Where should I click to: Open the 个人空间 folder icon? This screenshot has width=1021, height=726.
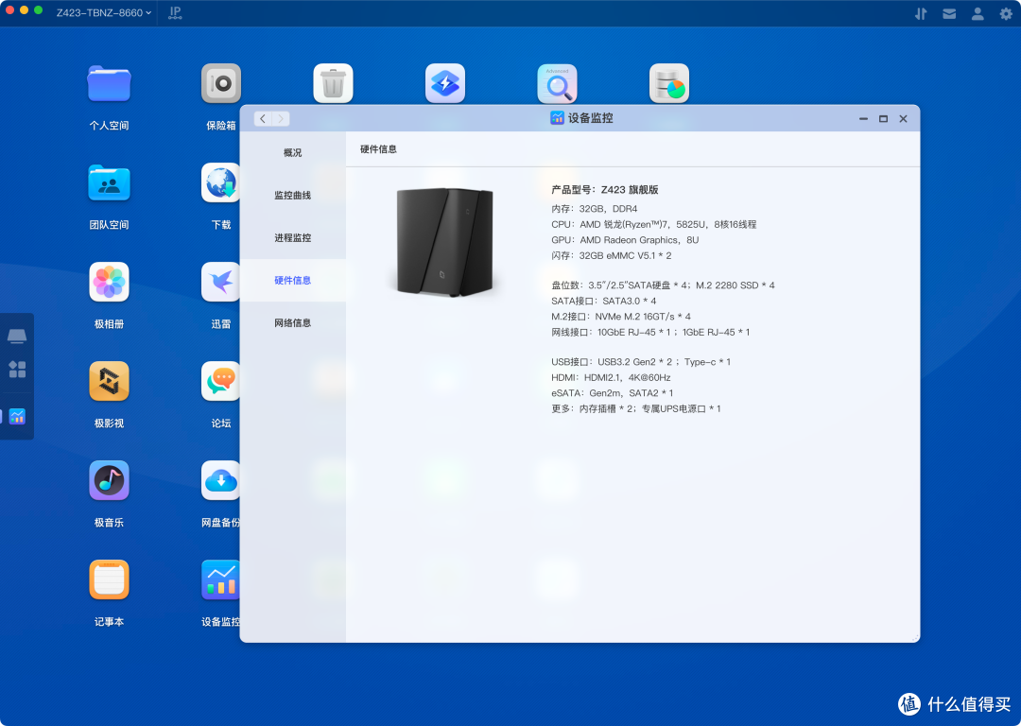click(x=109, y=83)
